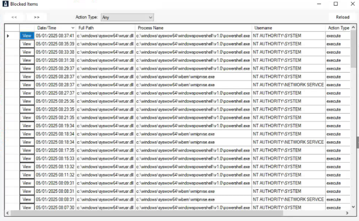
Task: Sort by the Action Type column header
Action: 338,28
